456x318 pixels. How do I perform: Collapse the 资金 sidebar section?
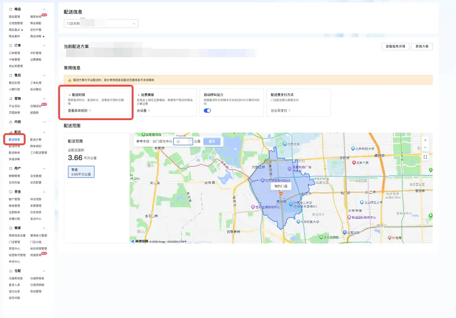point(44,192)
